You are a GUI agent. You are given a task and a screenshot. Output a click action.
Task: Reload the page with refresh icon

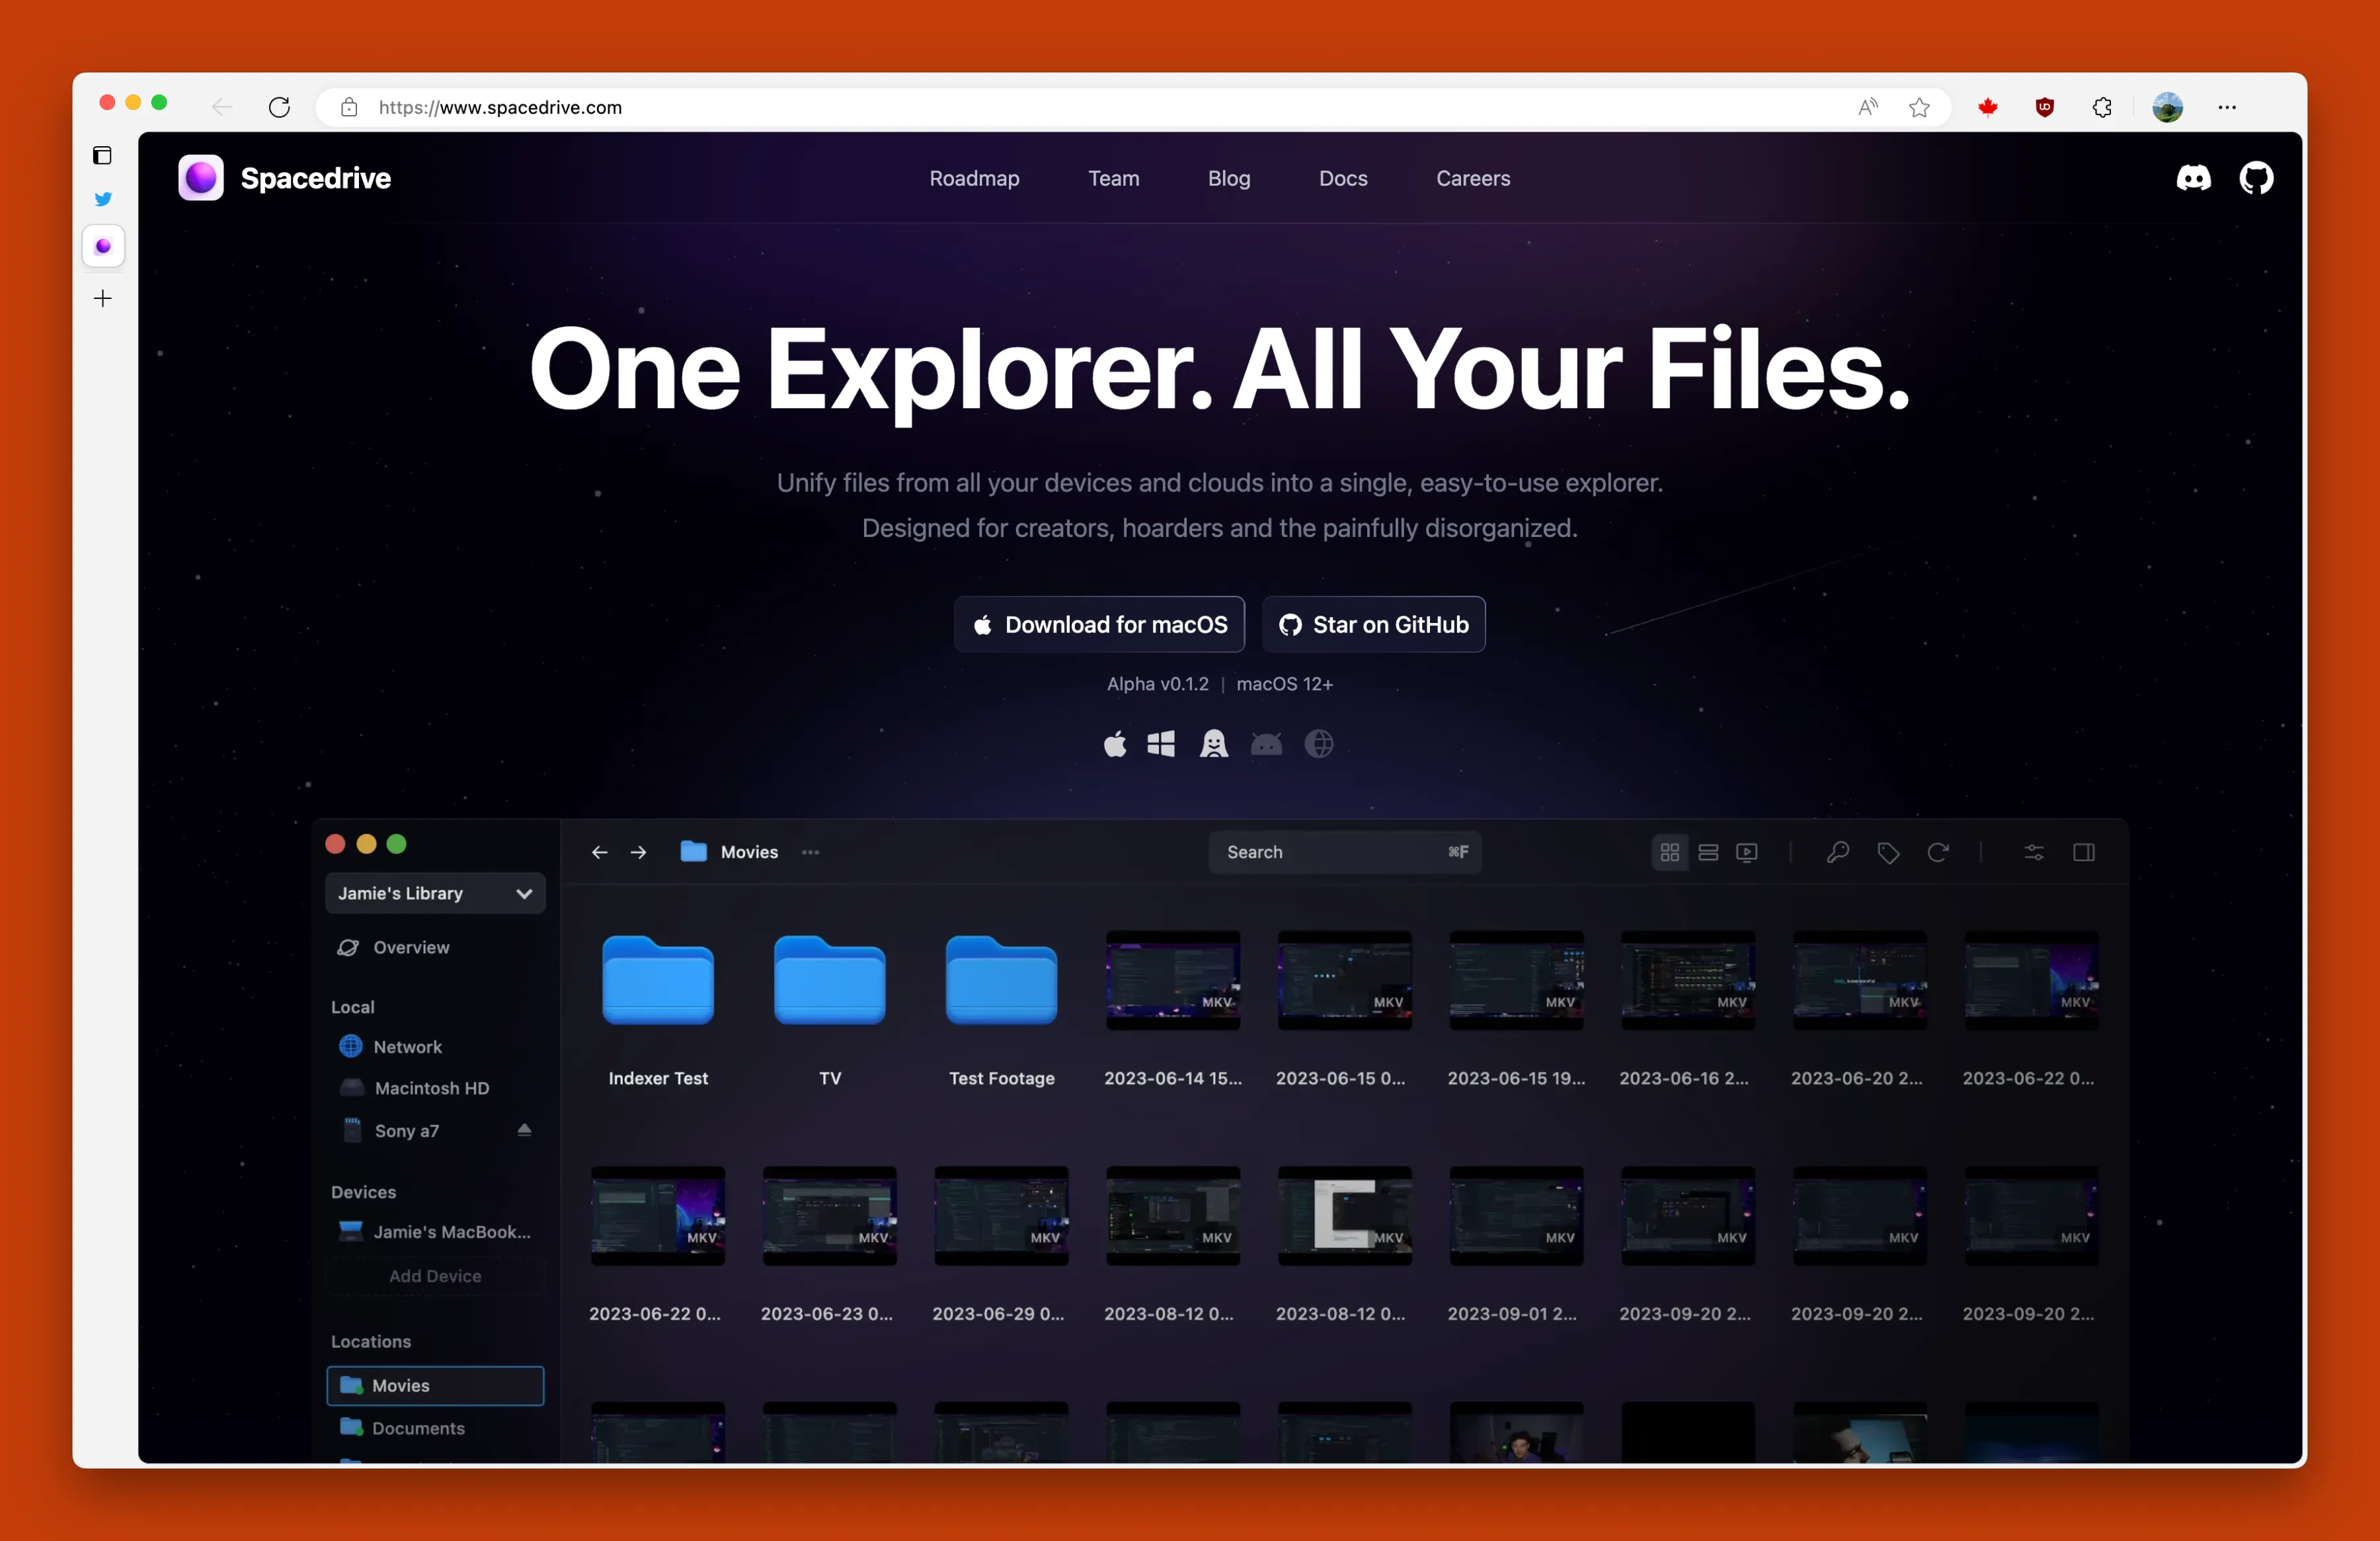tap(279, 107)
